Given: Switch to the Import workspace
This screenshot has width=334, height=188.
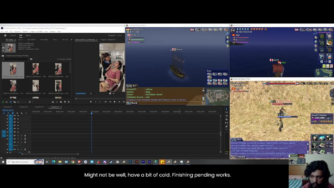Looking at the screenshot, I should pyautogui.click(x=13, y=35).
